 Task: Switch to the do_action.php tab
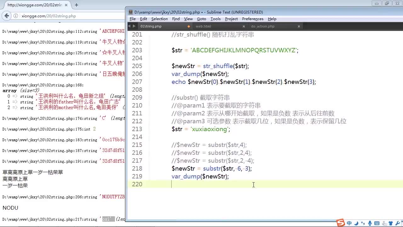pos(263,26)
